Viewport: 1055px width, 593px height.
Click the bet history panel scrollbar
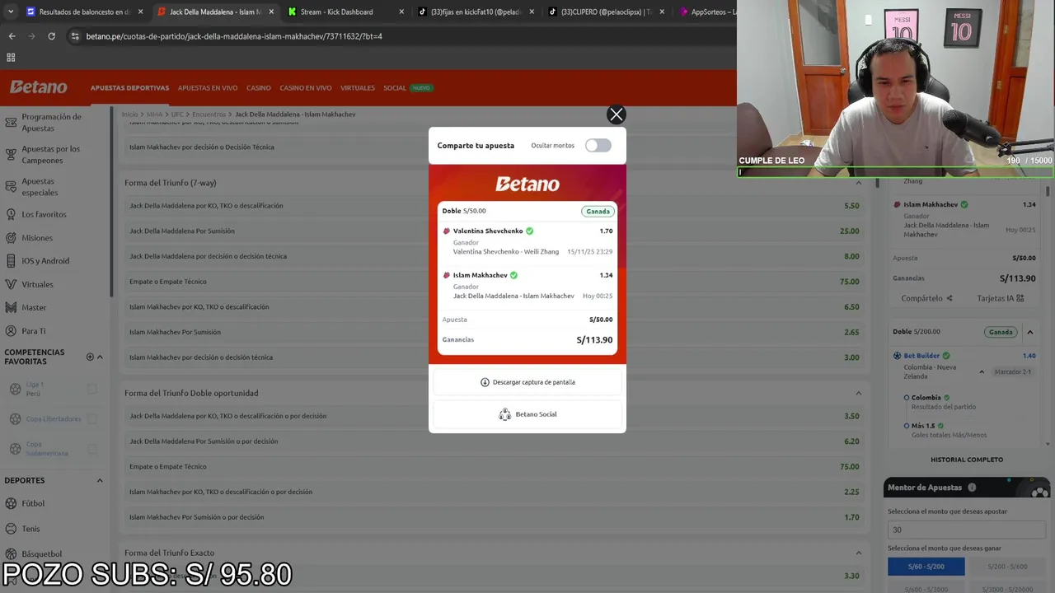(1048, 191)
